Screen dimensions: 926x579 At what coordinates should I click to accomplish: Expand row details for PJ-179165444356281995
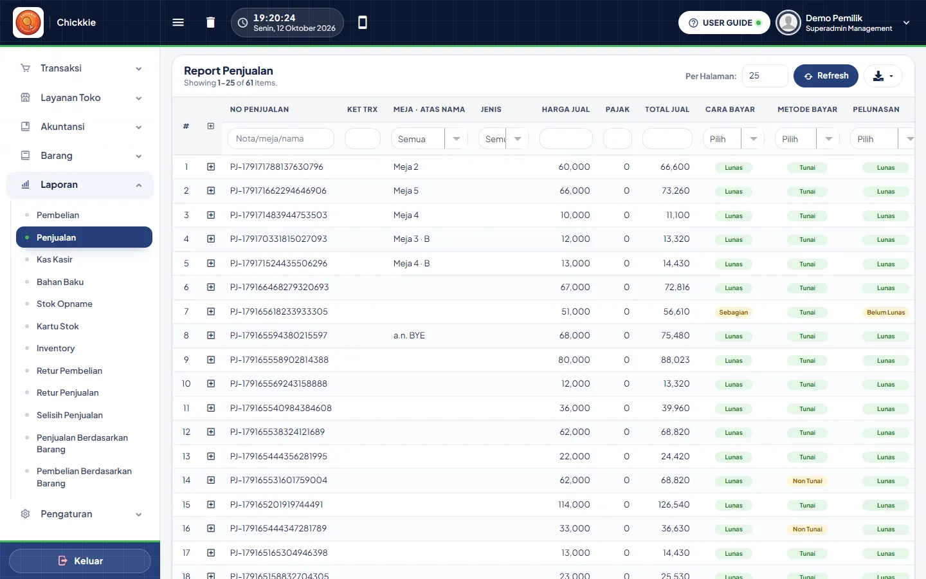211,456
